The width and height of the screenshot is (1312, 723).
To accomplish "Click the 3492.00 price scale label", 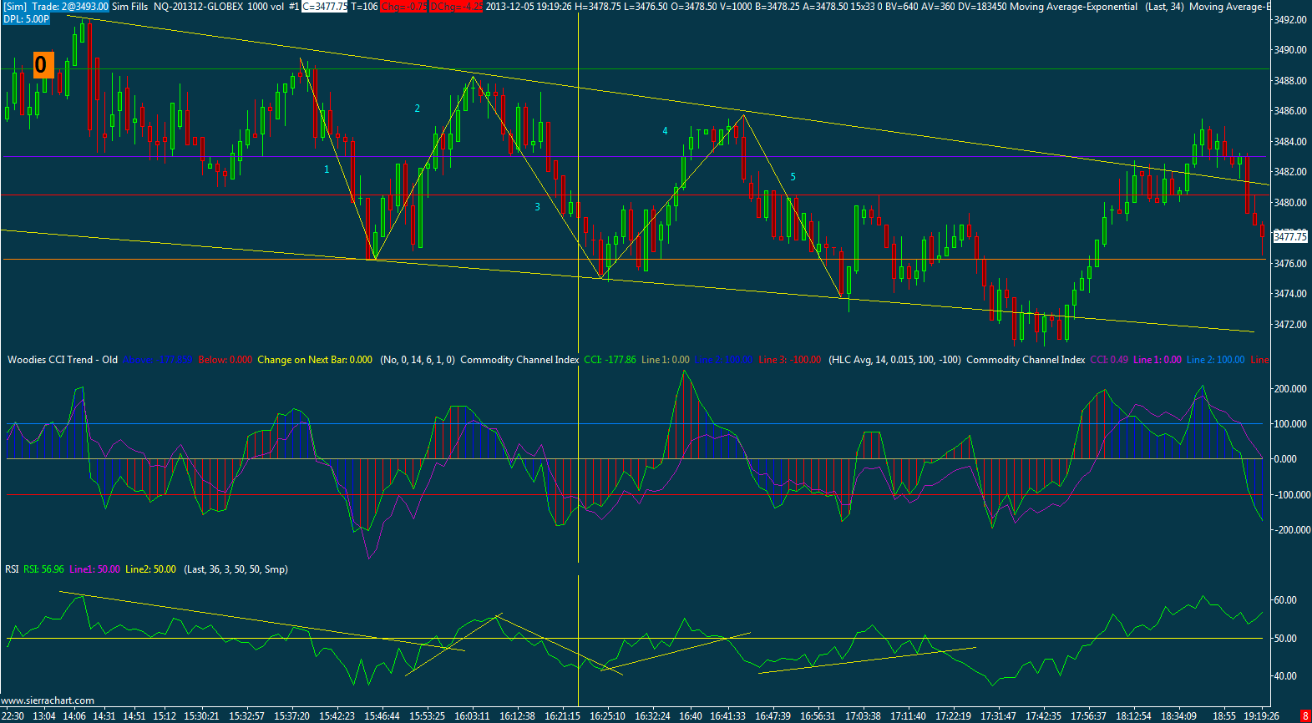I will point(1290,19).
